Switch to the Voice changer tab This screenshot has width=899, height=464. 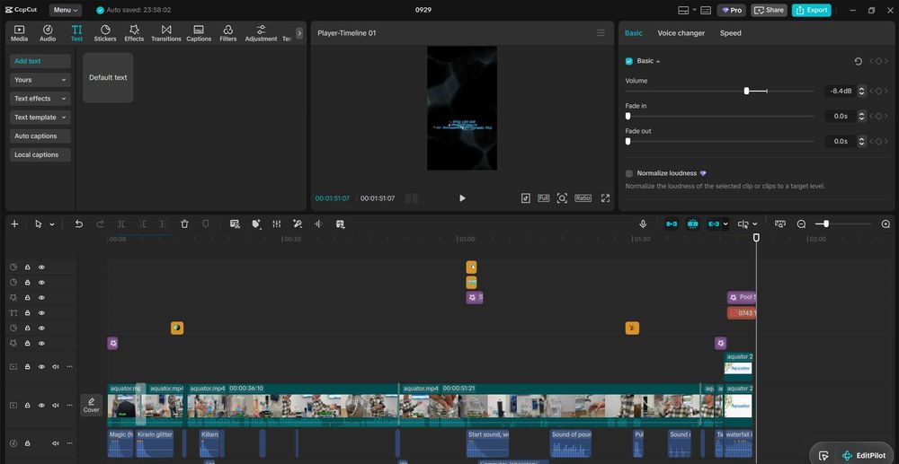(681, 33)
